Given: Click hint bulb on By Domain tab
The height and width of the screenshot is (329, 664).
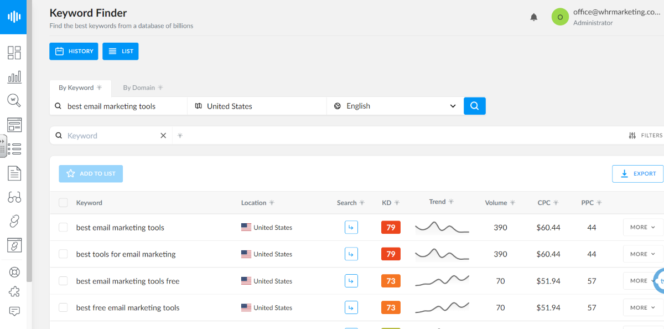Looking at the screenshot, I should (160, 88).
